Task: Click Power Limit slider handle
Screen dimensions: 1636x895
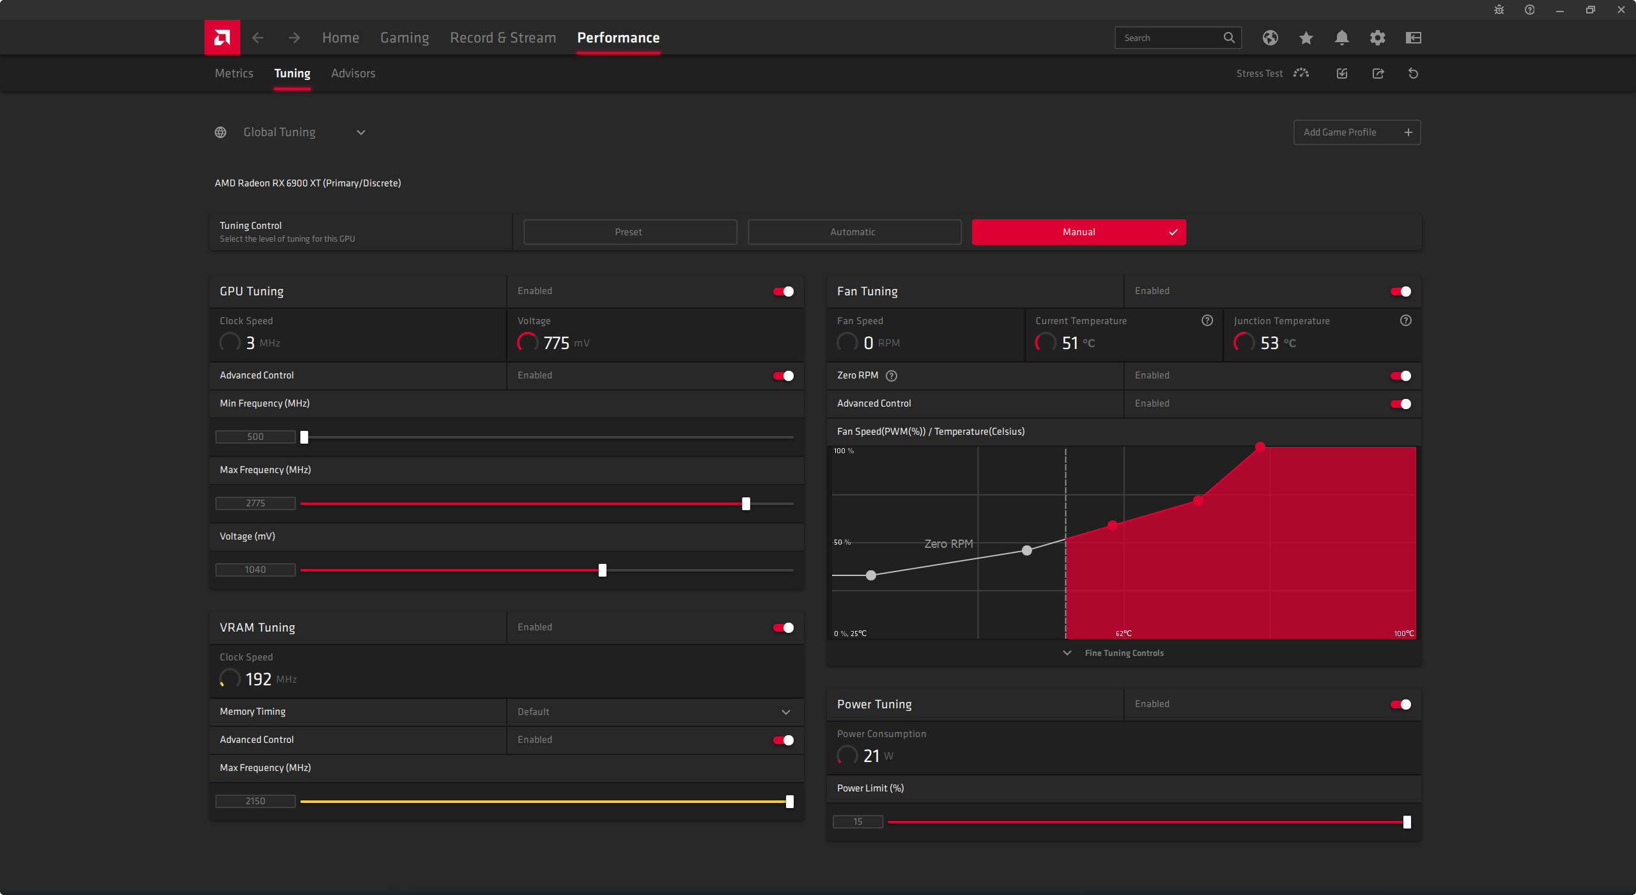Action: pos(1407,822)
